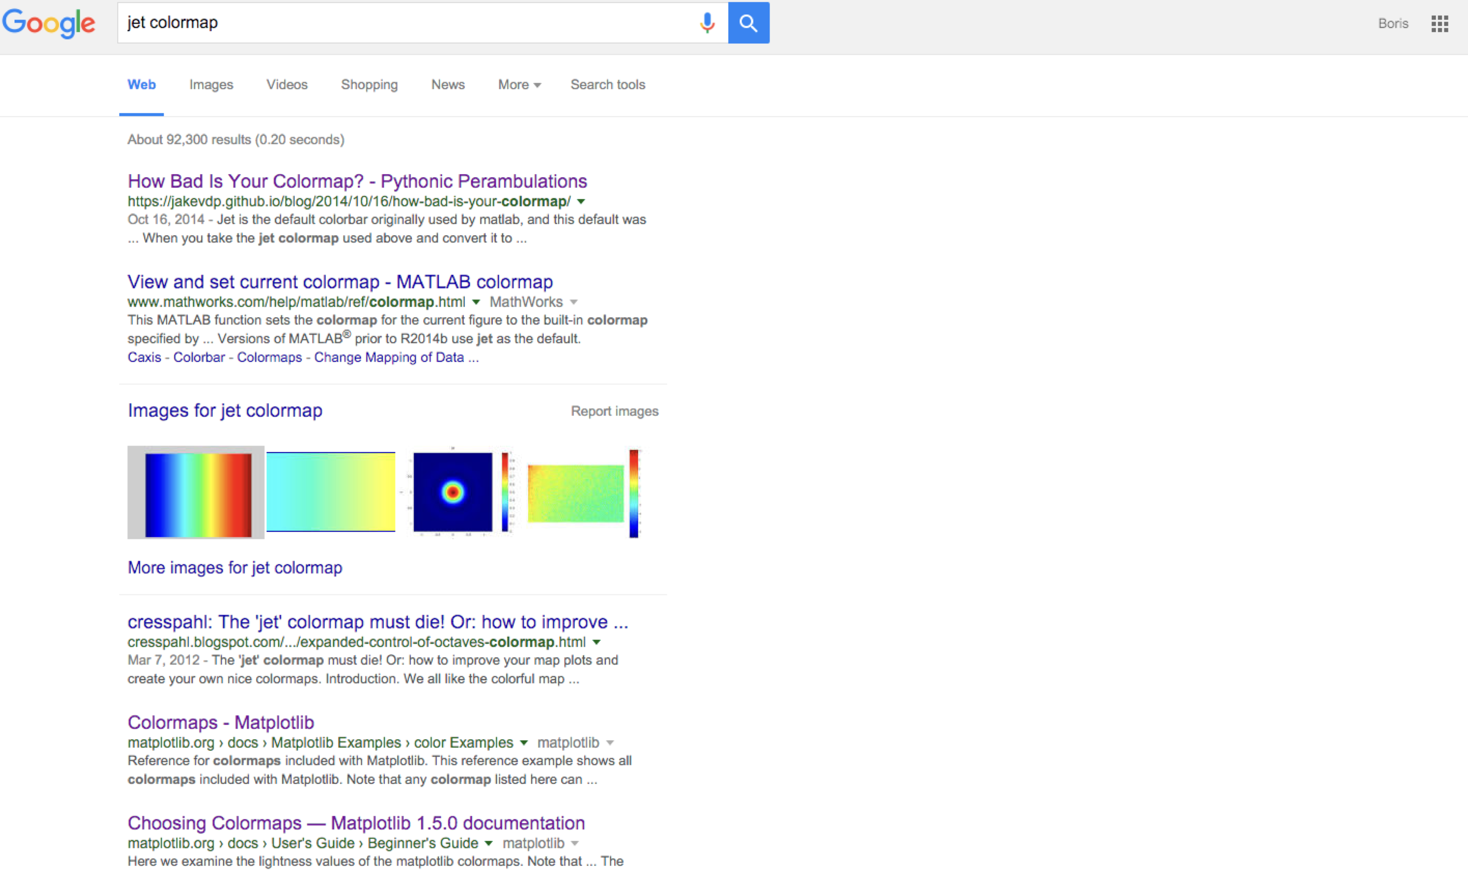
Task: Click the 'Mar 7, 2012' snippet date
Action: 164,661
